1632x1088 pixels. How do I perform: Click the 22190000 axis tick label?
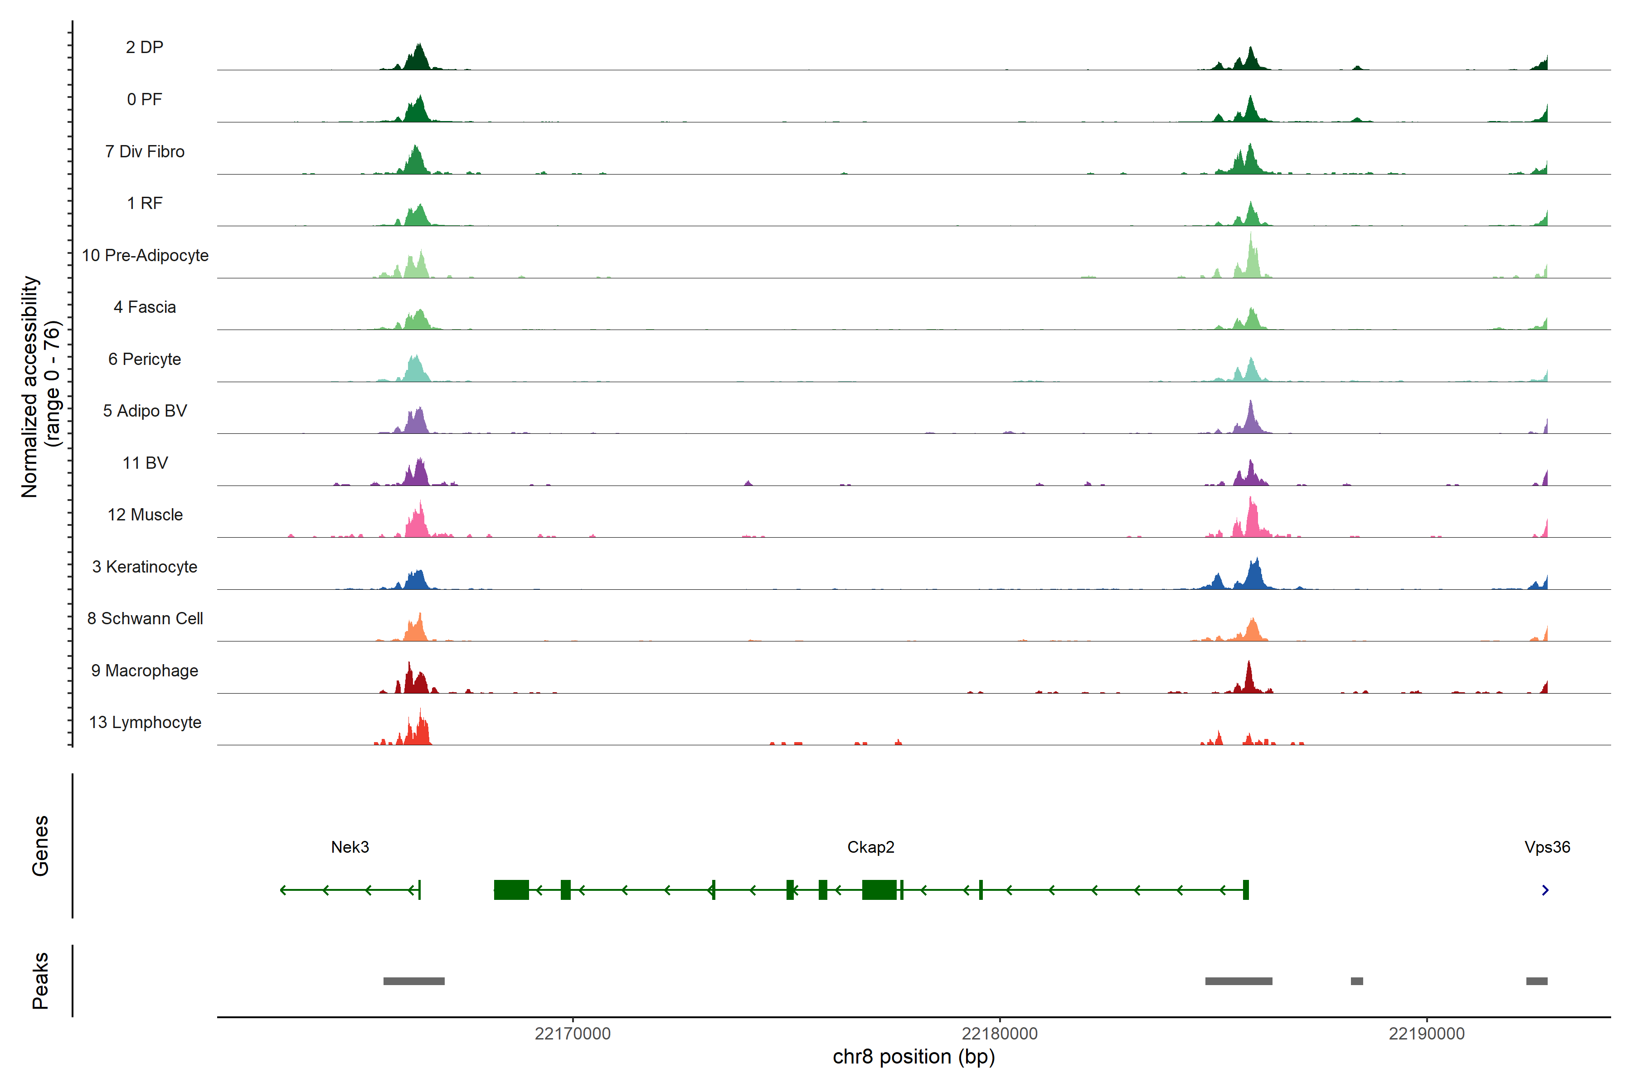click(1426, 1034)
